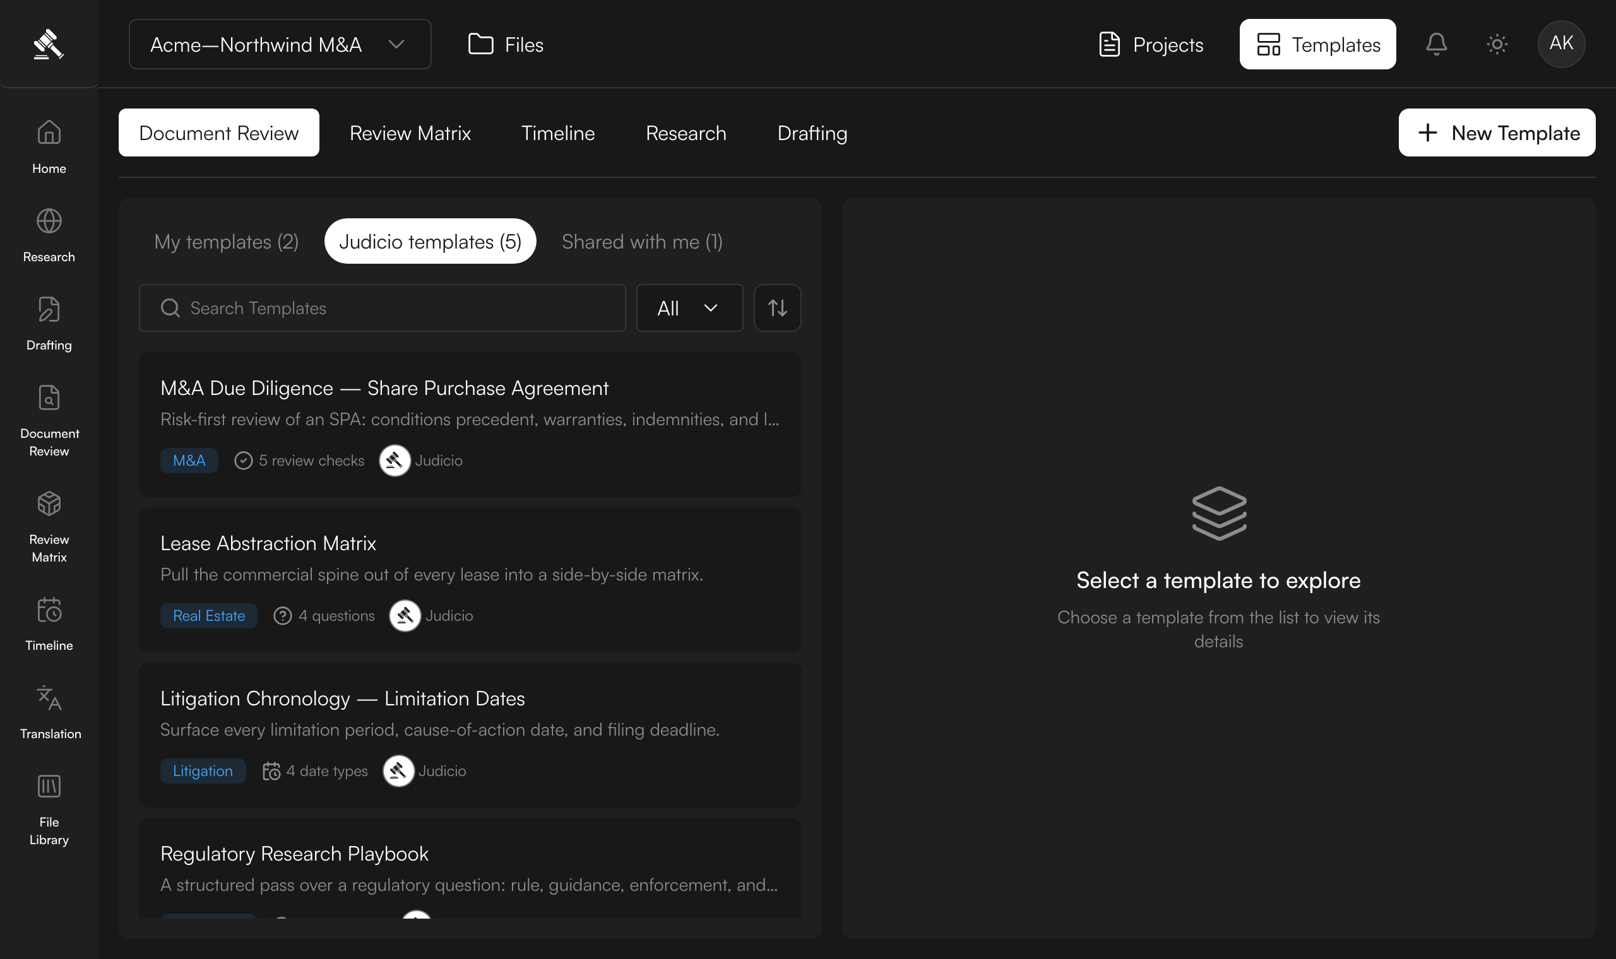This screenshot has height=959, width=1616.
Task: Open the Lease Abstraction Matrix template
Action: [470, 580]
